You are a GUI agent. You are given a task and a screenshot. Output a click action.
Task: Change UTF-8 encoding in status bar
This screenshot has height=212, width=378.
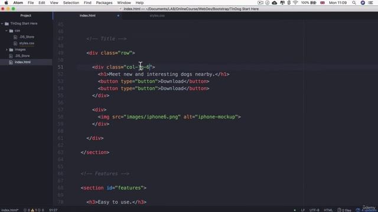point(314,210)
